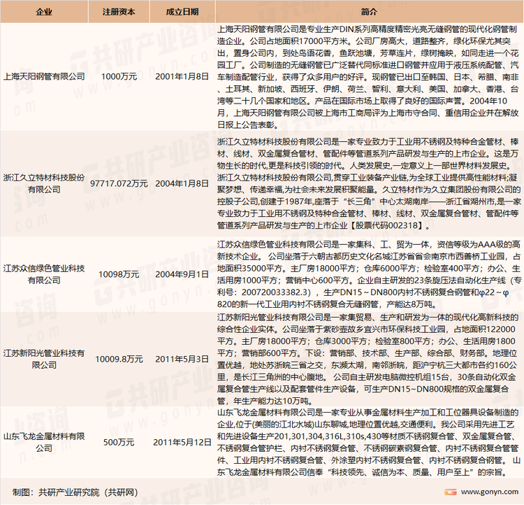Select the 10009.8万元 capital cell
Screen dimensions: 524x505
119,359
